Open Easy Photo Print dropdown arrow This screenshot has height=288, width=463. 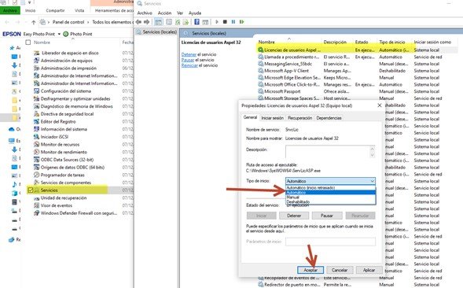click(59, 34)
